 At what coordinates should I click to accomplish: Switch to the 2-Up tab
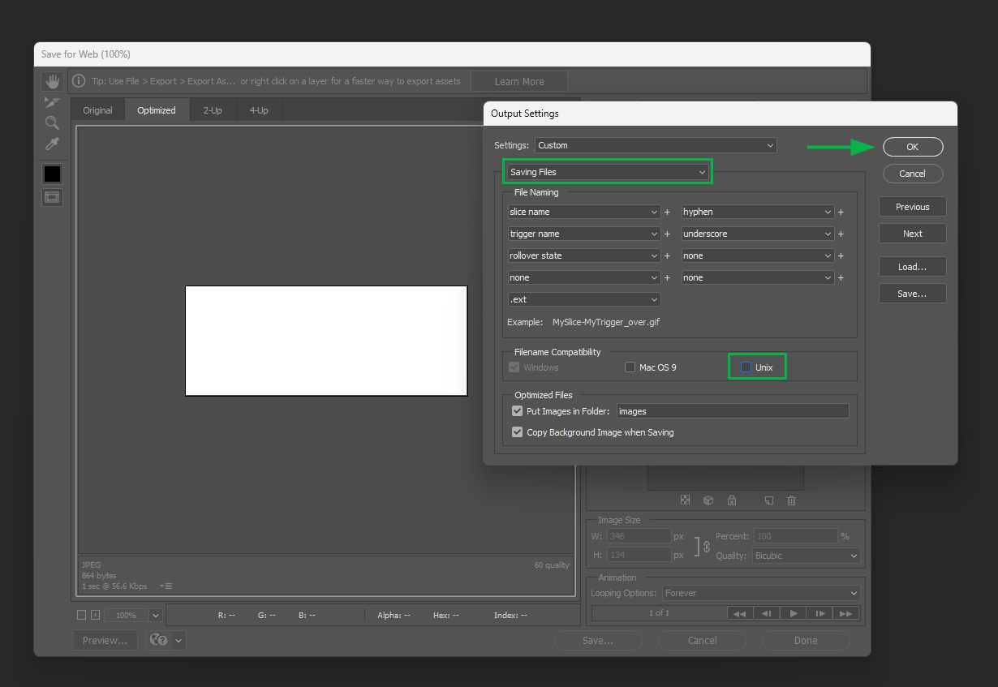[213, 110]
